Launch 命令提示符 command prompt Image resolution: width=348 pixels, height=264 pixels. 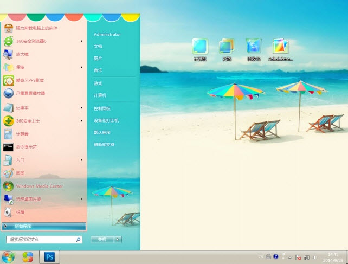coord(26,147)
